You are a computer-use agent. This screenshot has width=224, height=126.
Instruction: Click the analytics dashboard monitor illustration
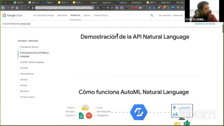(182, 112)
